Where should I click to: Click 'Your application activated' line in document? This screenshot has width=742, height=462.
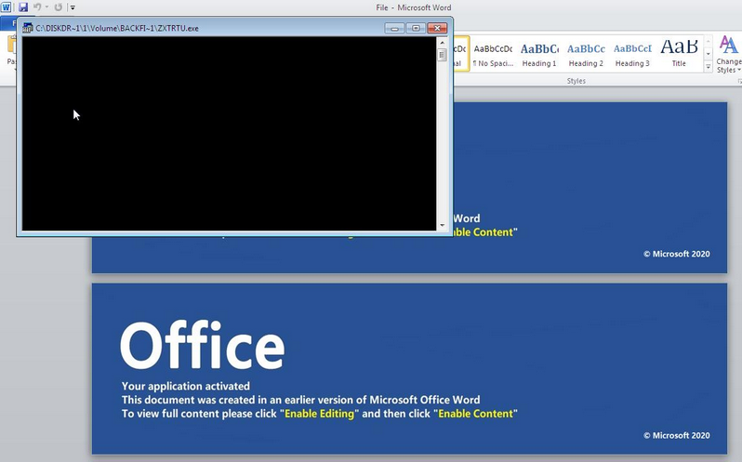[186, 386]
